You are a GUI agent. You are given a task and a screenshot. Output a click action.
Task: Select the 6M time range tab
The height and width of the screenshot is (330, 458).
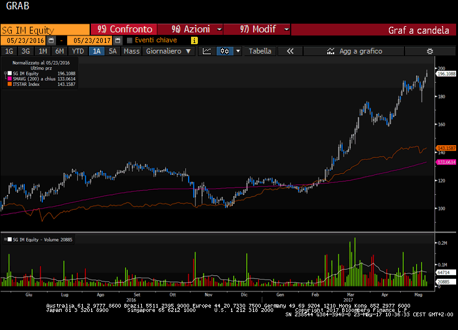(x=59, y=51)
